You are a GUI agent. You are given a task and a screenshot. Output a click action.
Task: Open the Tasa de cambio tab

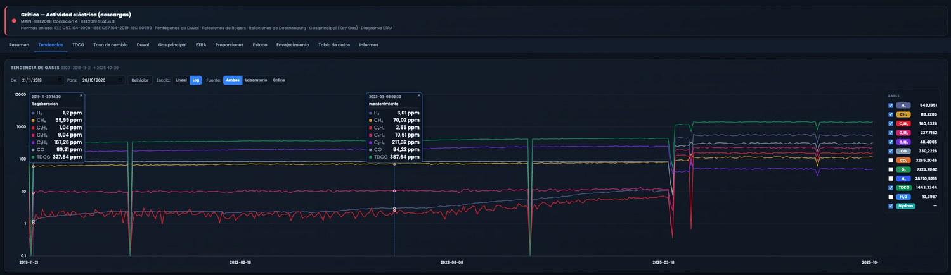click(110, 45)
